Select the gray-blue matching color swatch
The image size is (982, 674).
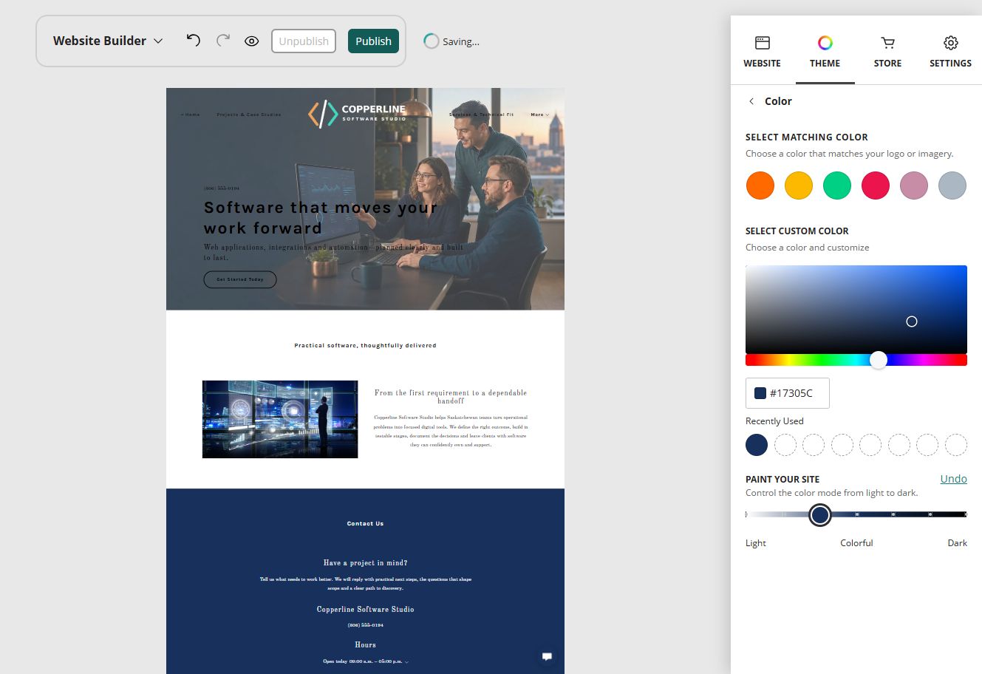(952, 185)
